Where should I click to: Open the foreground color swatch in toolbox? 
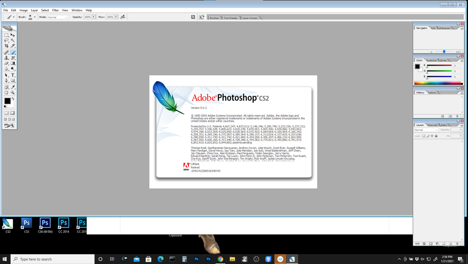tap(7, 101)
